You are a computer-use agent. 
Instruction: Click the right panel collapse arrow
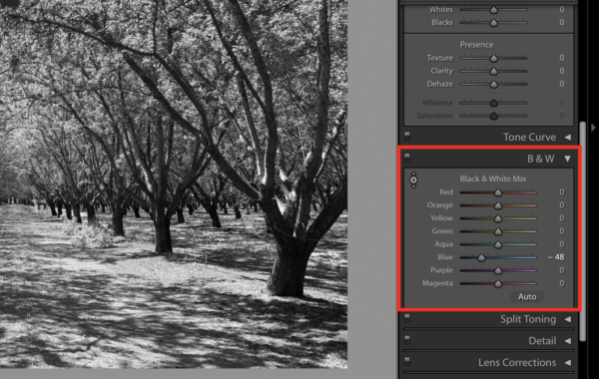point(593,128)
